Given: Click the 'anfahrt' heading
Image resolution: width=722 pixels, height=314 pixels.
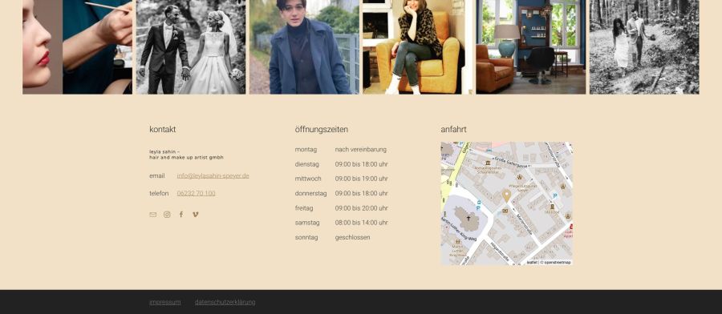Looking at the screenshot, I should click(453, 129).
